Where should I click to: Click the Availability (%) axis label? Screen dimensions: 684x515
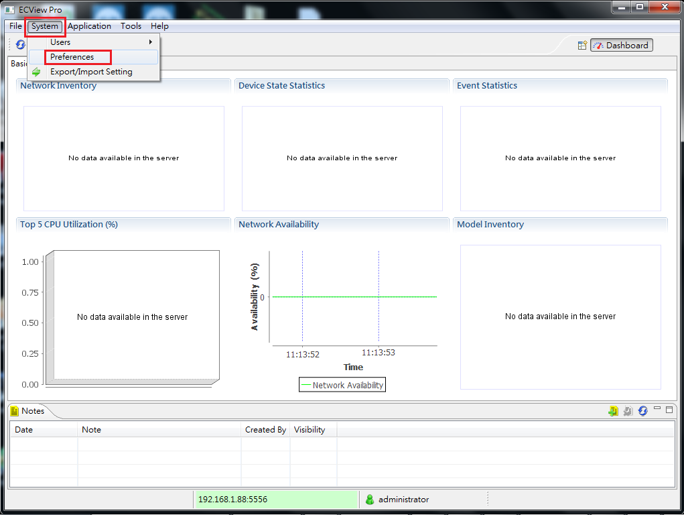click(x=255, y=296)
